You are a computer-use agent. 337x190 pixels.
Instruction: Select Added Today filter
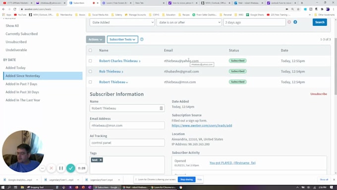point(15,67)
